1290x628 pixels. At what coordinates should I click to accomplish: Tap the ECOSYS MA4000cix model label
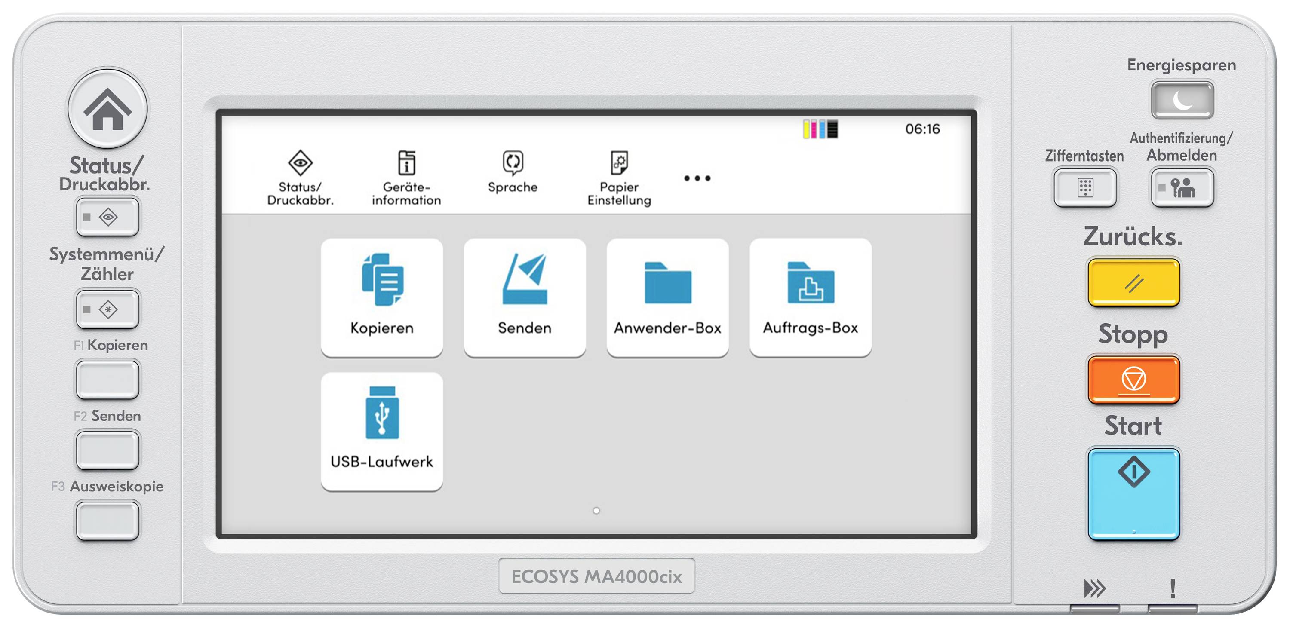click(596, 576)
